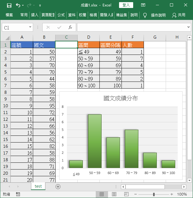
Task: Click the vertical scrollbar down arrow
Action: tap(189, 180)
